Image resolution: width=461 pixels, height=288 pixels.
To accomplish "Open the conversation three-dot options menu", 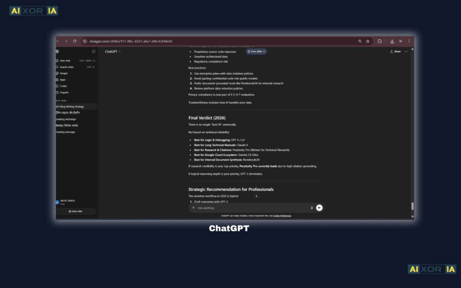I will coord(406,51).
